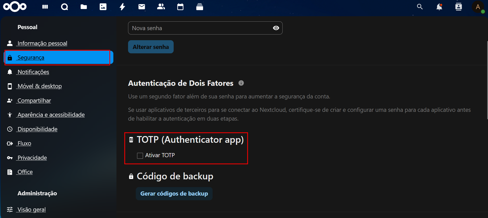488x218 pixels.
Task: Click the Autenticação de Dois Fatores heading
Action: [x=181, y=83]
